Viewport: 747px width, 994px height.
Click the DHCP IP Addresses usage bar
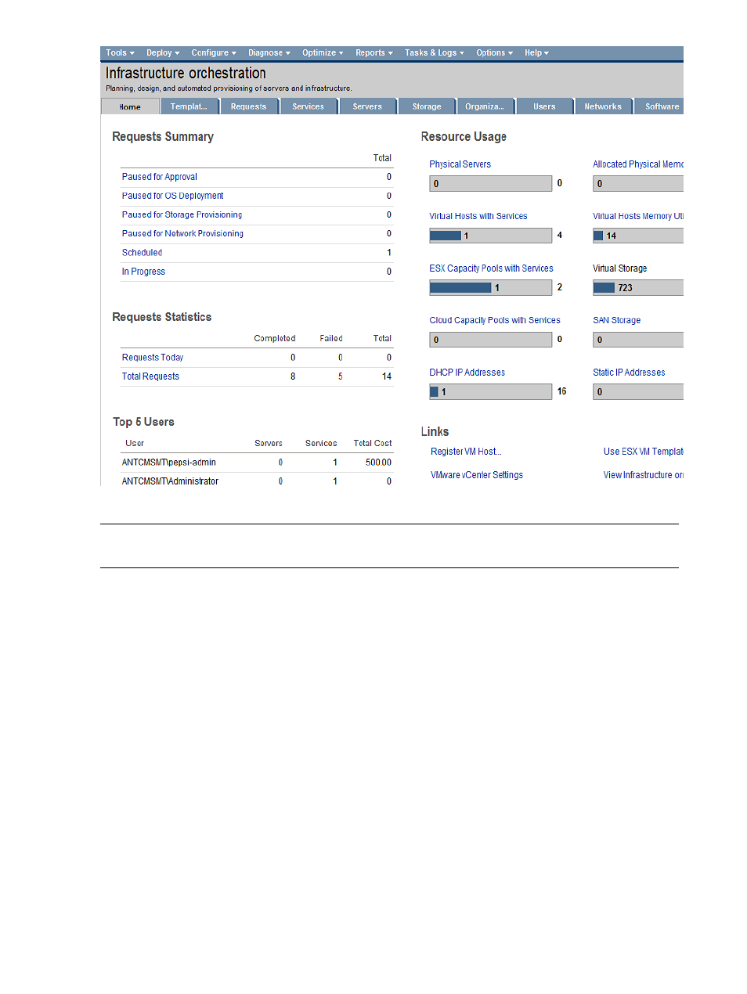(491, 392)
